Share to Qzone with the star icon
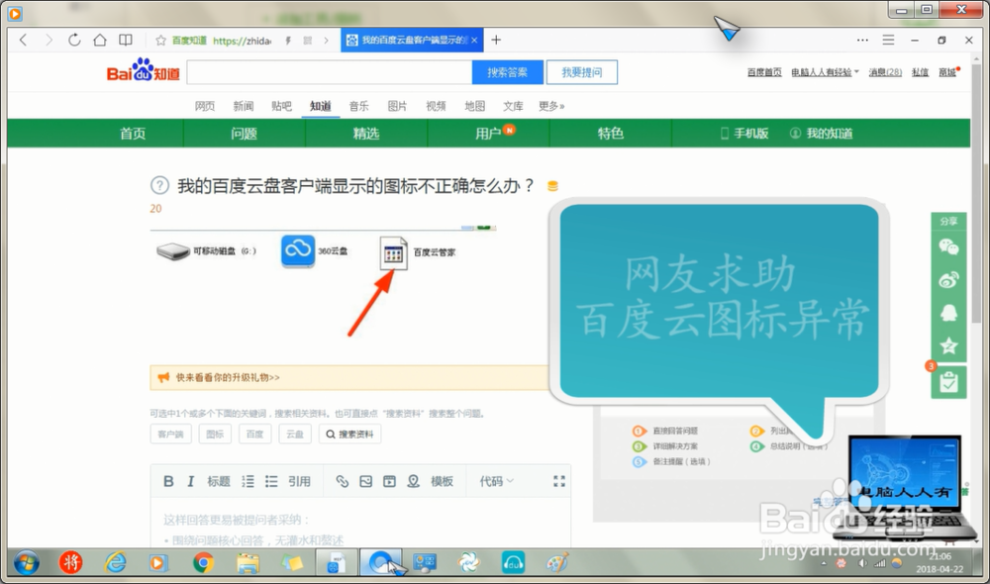The height and width of the screenshot is (584, 990). (948, 345)
